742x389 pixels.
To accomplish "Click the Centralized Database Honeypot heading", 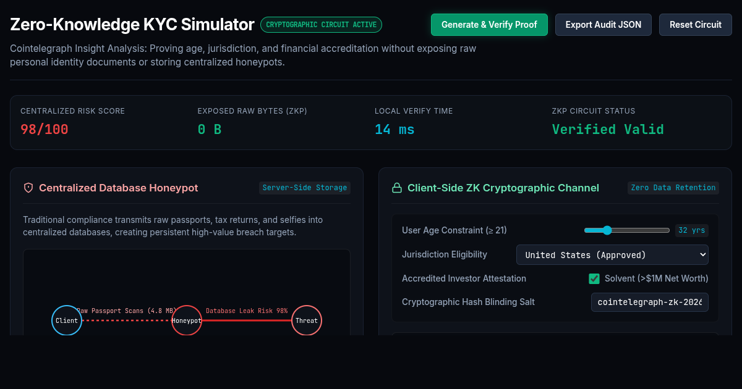I will click(x=119, y=188).
